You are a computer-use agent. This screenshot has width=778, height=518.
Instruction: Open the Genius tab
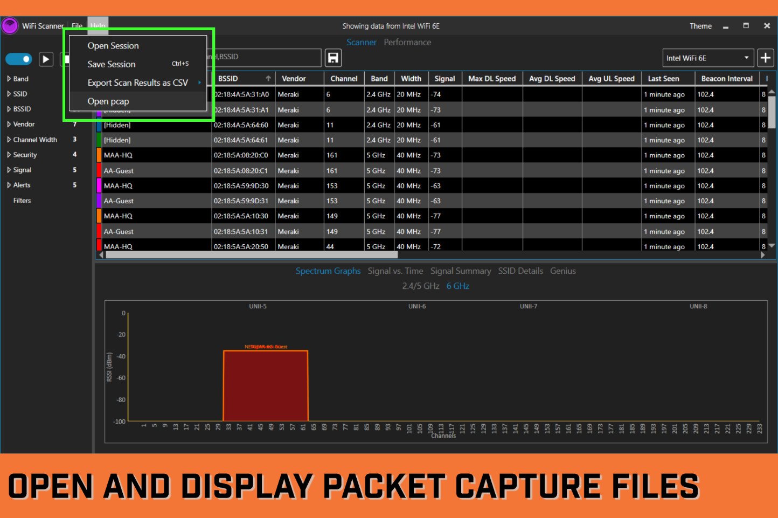tap(563, 271)
